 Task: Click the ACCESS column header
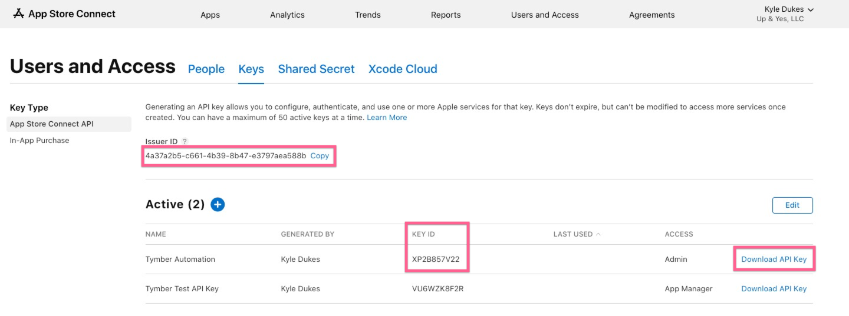tap(679, 234)
